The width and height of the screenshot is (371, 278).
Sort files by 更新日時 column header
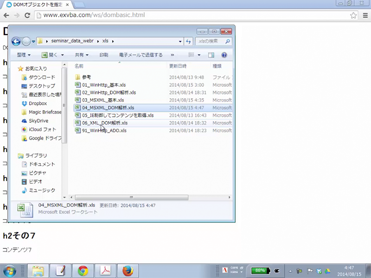pyautogui.click(x=178, y=66)
